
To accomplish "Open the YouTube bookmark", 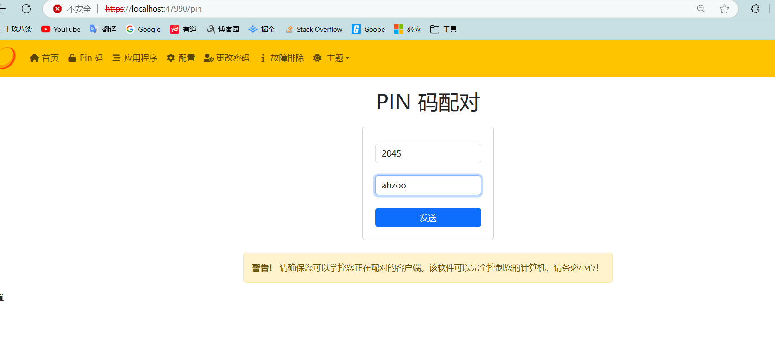I will pyautogui.click(x=61, y=29).
